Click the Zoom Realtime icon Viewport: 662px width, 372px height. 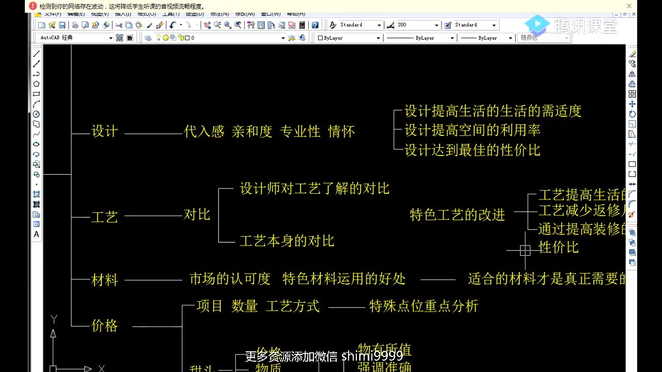pos(217,25)
